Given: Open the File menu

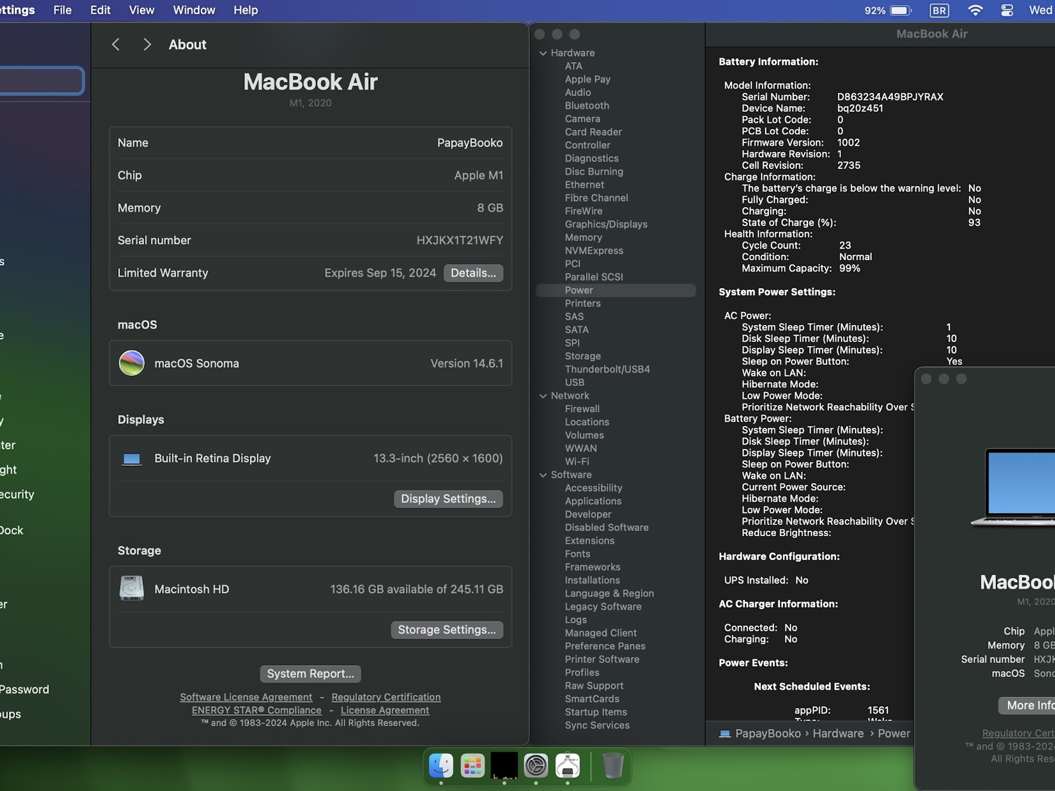Looking at the screenshot, I should coord(62,10).
